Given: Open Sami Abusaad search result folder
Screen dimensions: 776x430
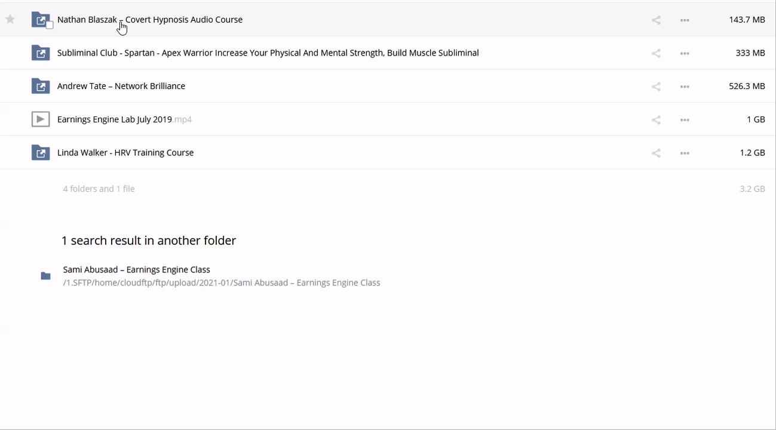Looking at the screenshot, I should coord(136,270).
